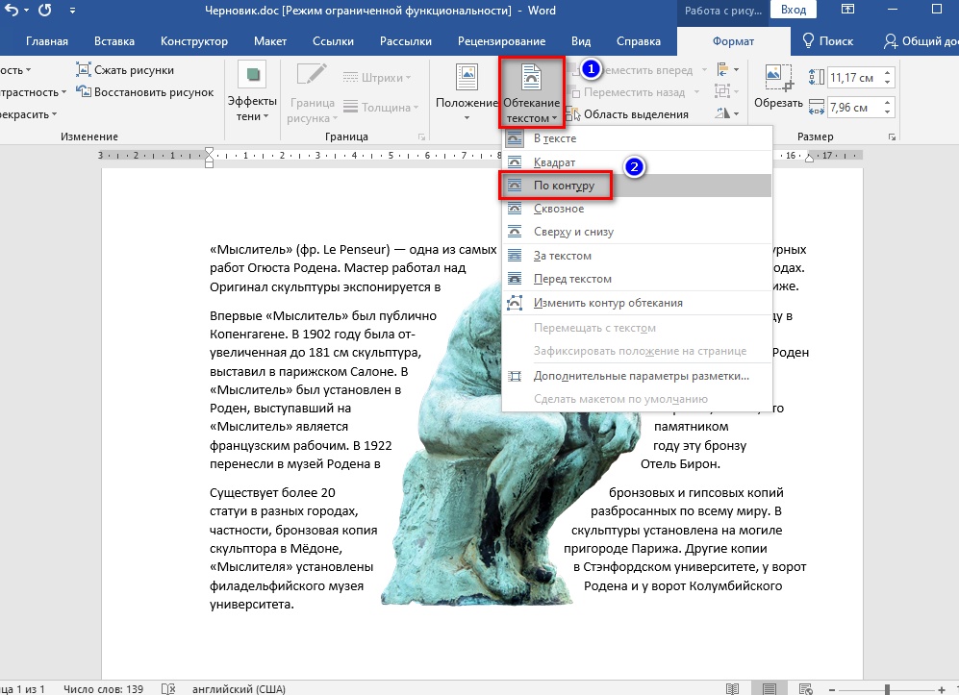This screenshot has width=959, height=695.
Task: Switch to Read Mode view icon
Action: click(x=732, y=689)
